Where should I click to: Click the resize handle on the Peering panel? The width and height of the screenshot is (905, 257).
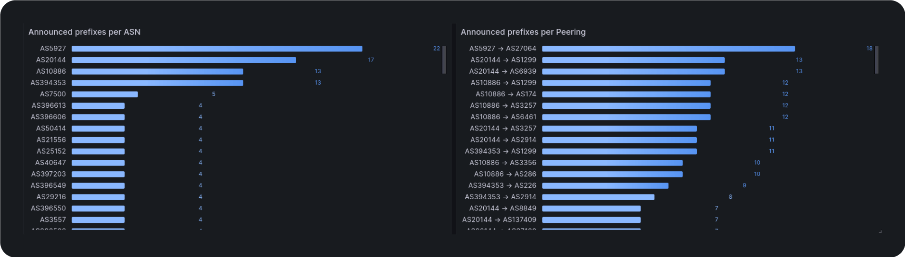point(880,231)
